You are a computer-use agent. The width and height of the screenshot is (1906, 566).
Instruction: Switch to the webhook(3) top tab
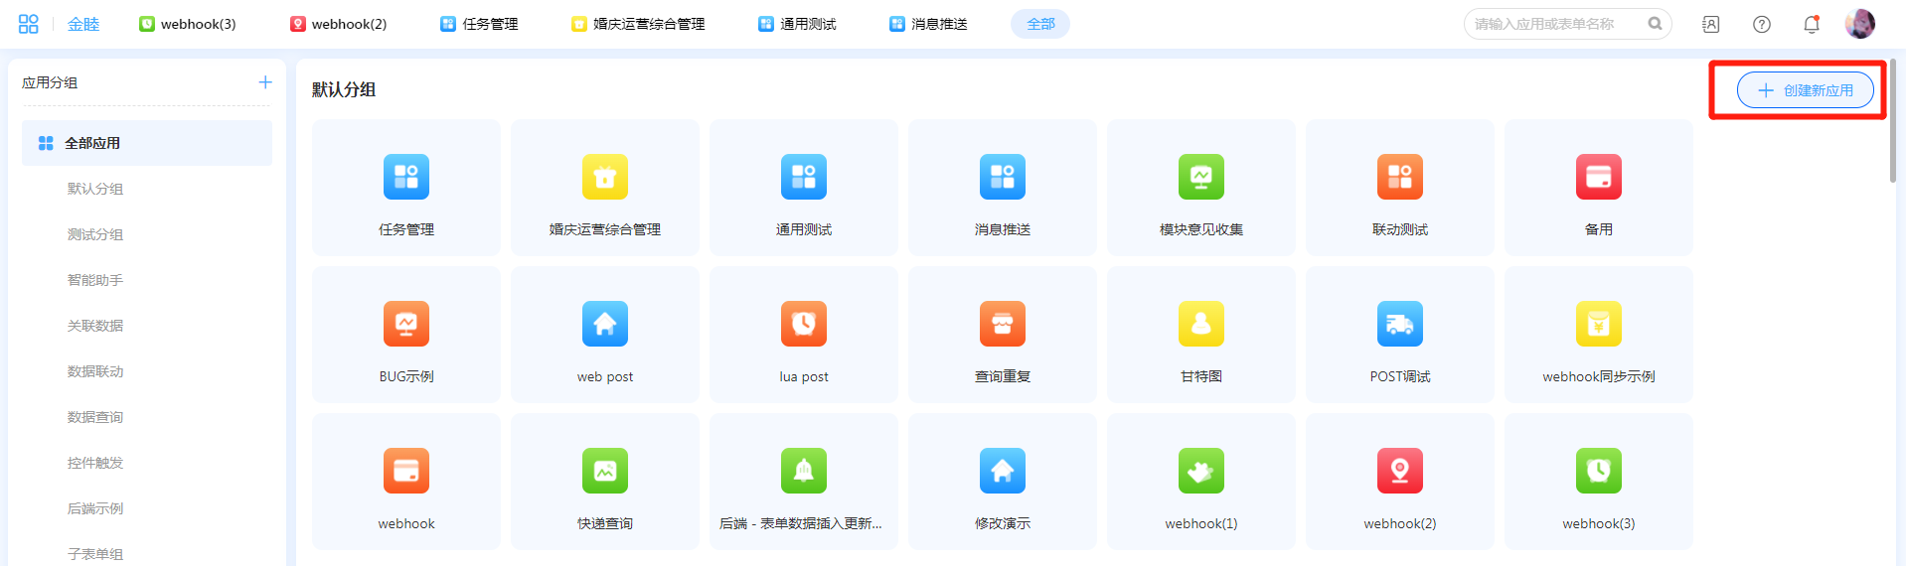[188, 24]
